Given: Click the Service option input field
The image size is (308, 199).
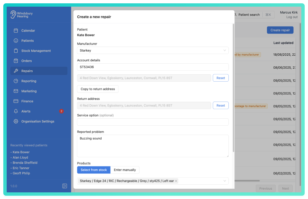Looking at the screenshot, I should point(153,122).
